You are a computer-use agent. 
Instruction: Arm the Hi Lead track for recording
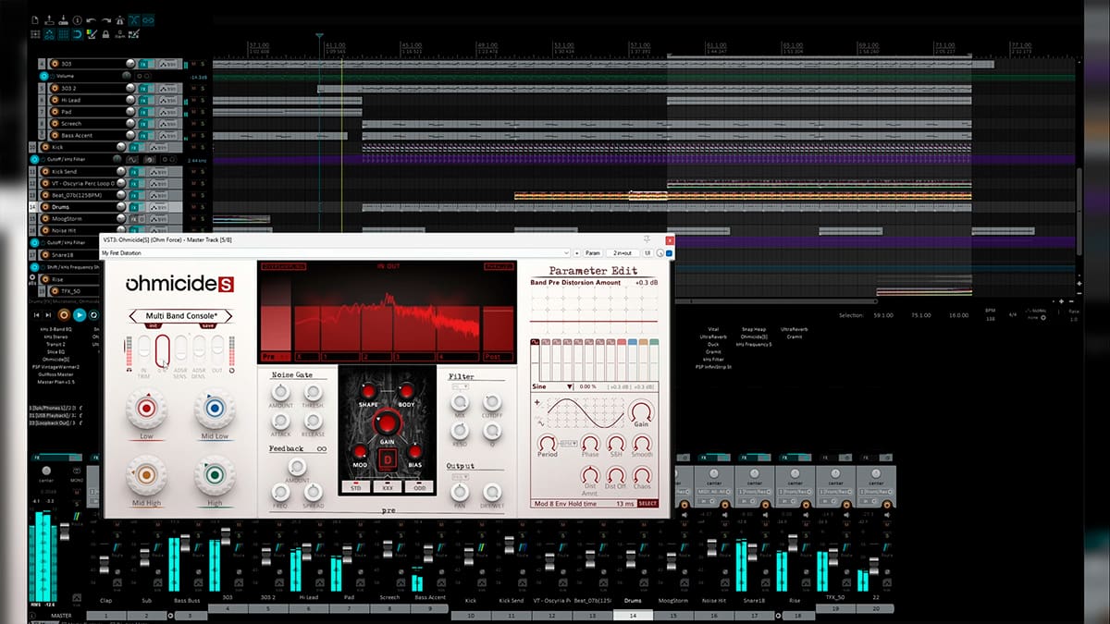pos(54,99)
